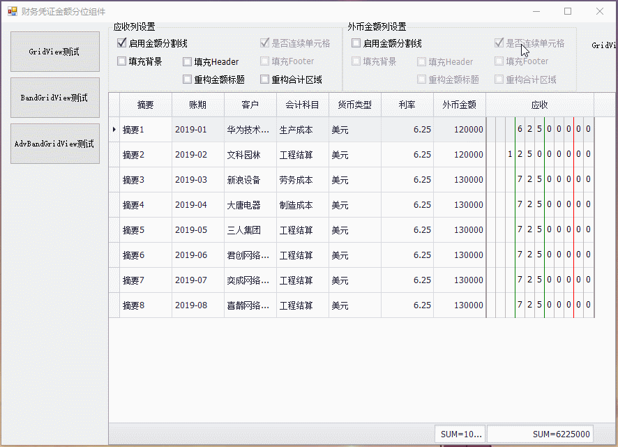Check 重构合计区域 under 应收列设置
Screen dimensions: 618x447
coord(265,79)
